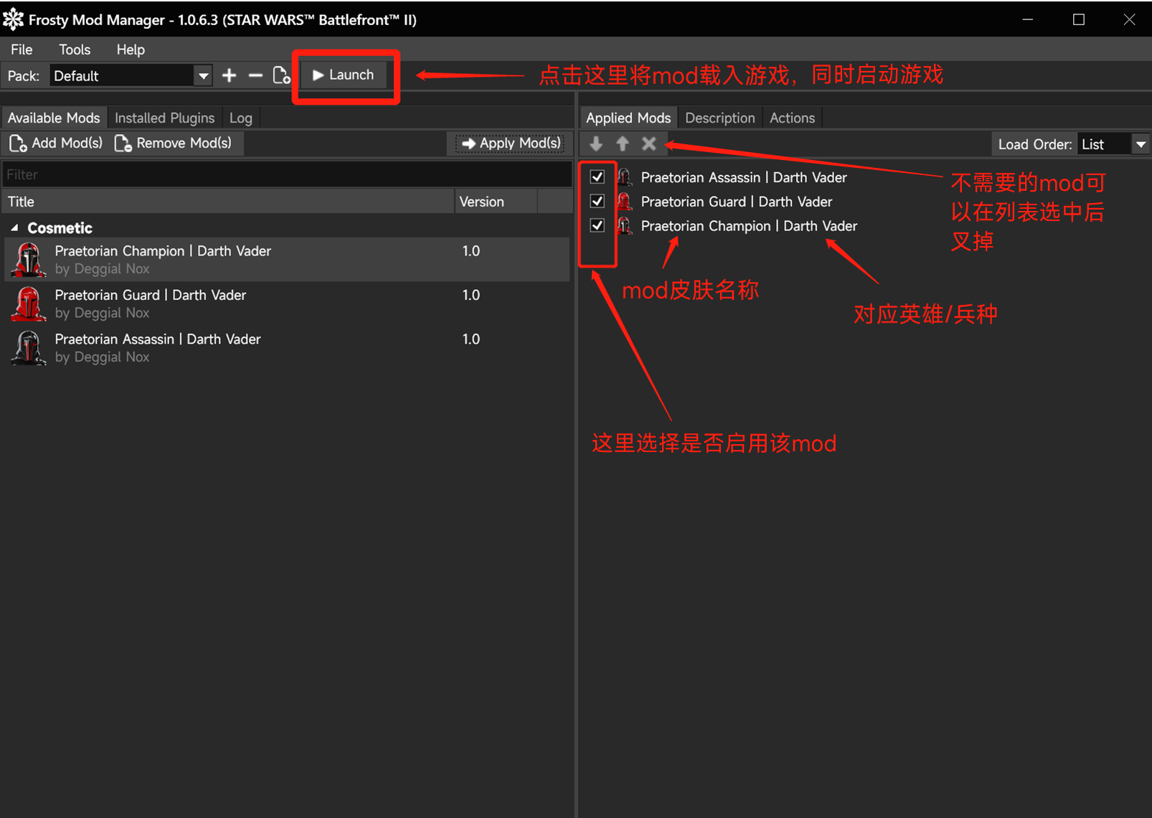Click the plus icon to add pack
The image size is (1152, 818).
(229, 75)
